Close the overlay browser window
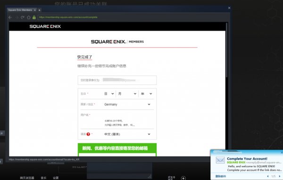 (x=229, y=8)
